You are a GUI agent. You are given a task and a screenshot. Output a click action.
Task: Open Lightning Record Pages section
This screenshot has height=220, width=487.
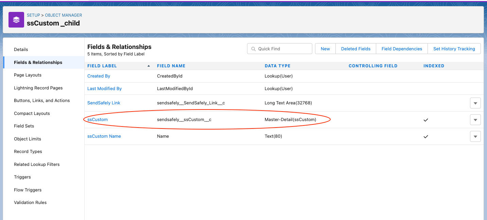pyautogui.click(x=38, y=88)
